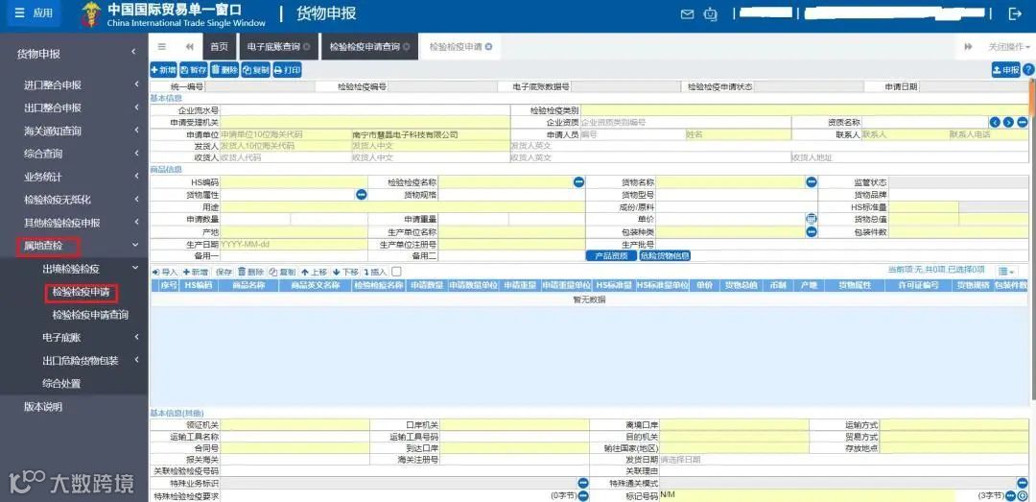Screen dimensions: 1036x502
Task: Open the 检验检疫名称 lookup dots icon
Action: 578,181
